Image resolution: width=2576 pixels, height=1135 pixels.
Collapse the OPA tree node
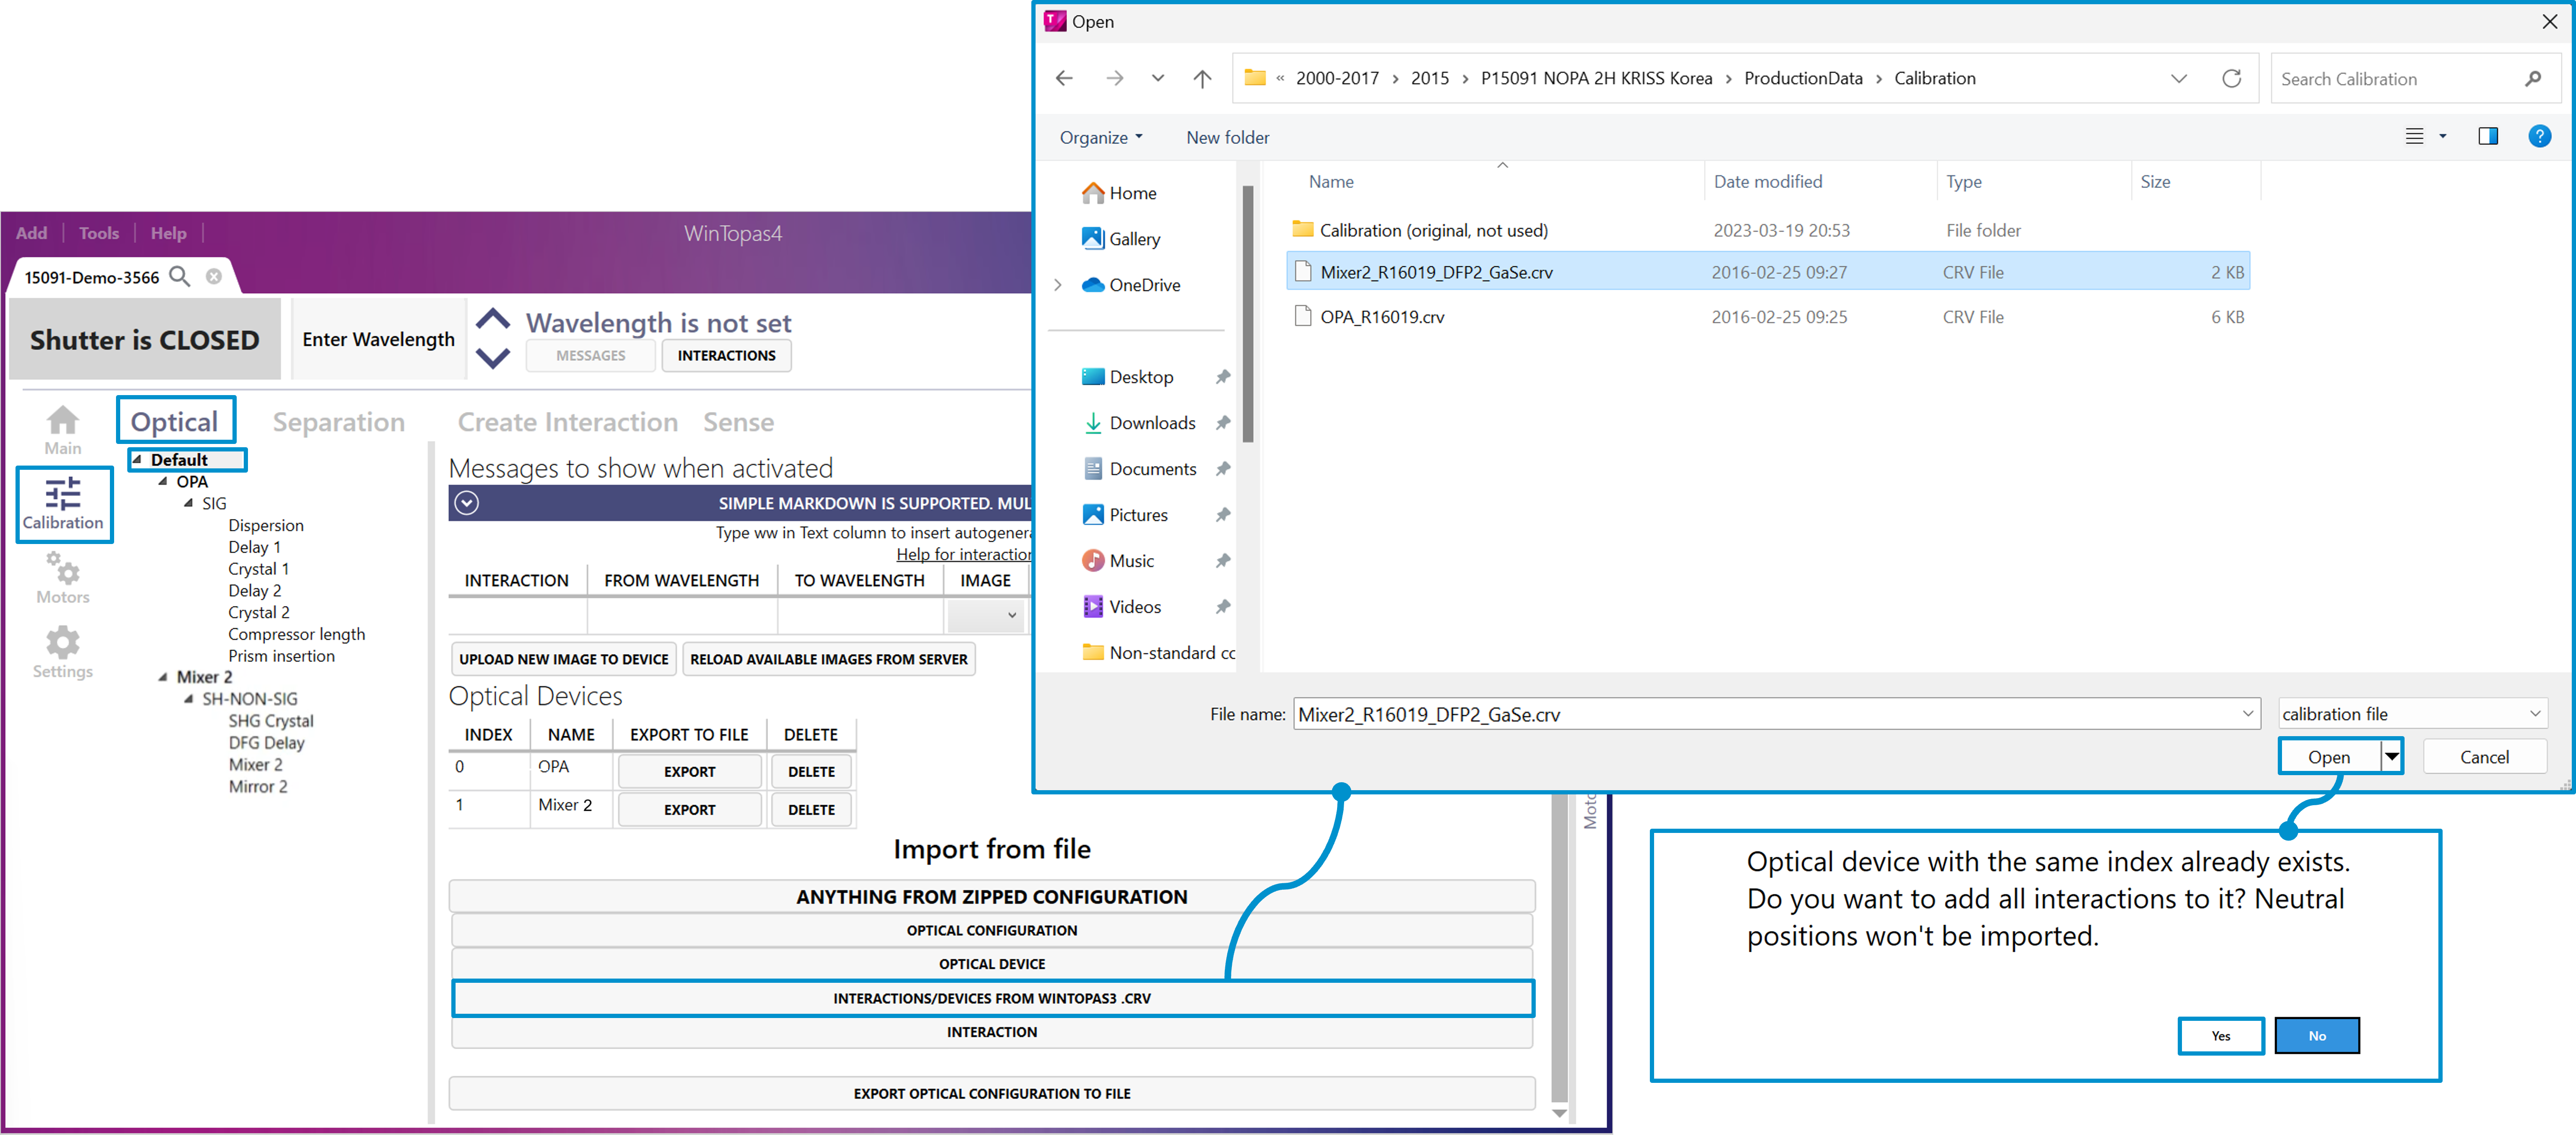[x=163, y=481]
